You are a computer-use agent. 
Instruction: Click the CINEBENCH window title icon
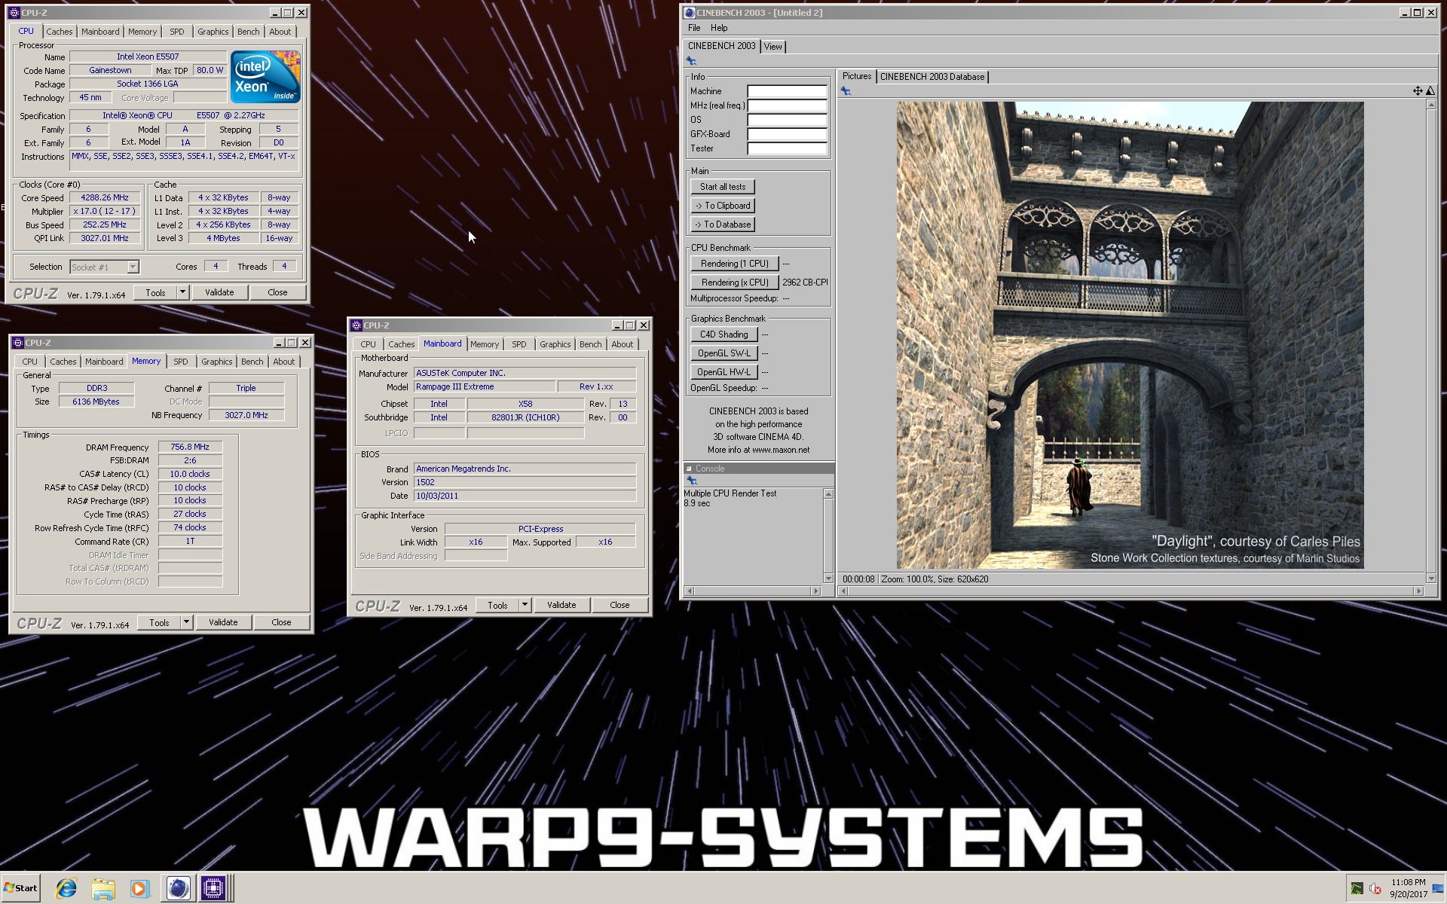pyautogui.click(x=689, y=13)
